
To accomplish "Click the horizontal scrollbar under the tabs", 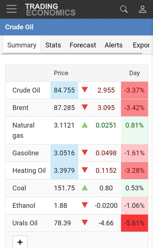I will (72, 54).
